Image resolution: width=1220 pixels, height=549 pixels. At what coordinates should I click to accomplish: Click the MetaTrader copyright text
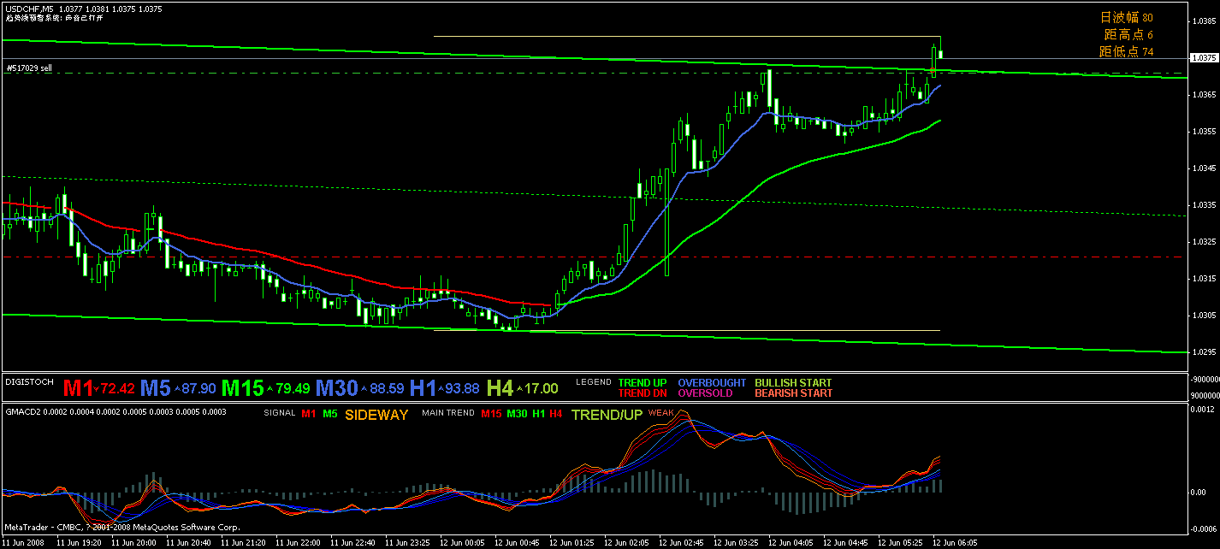122,528
